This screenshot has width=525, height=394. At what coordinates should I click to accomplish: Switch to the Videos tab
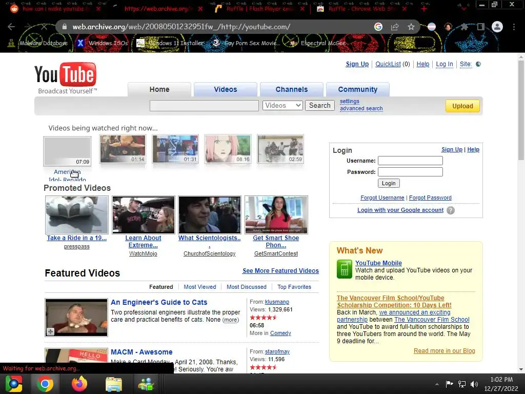[x=226, y=89]
